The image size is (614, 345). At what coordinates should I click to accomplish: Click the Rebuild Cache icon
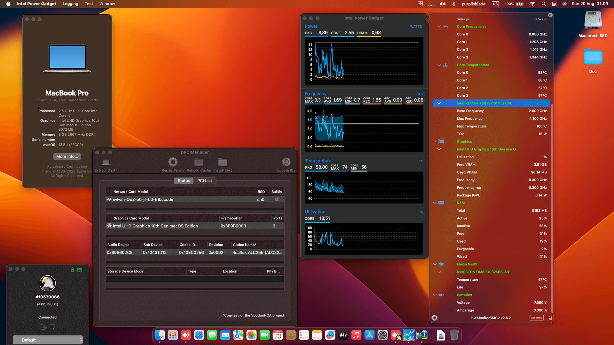tap(199, 162)
